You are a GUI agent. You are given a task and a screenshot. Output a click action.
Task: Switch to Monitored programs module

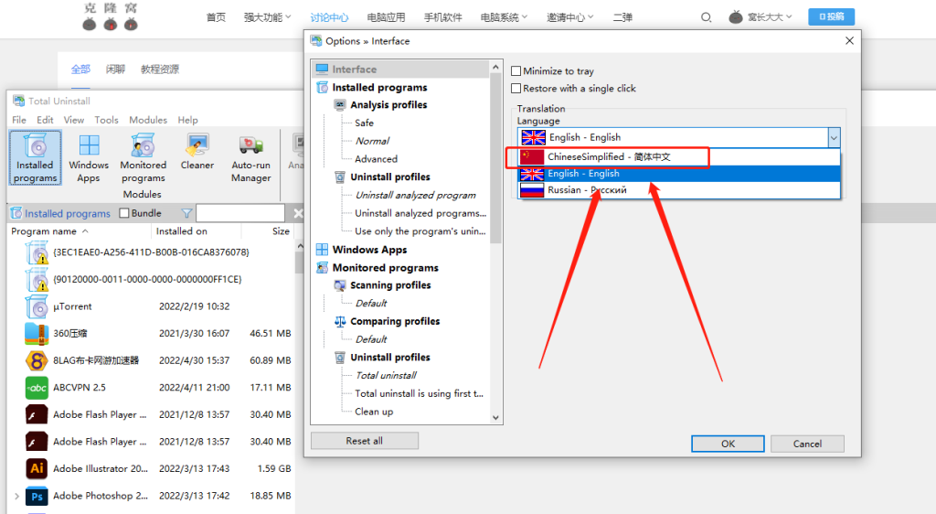tap(144, 158)
